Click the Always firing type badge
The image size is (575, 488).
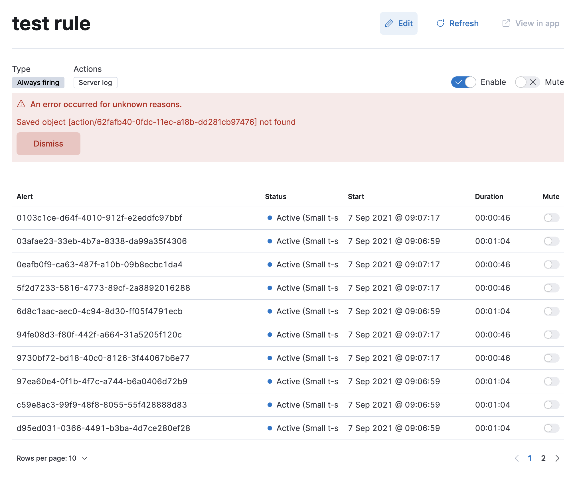click(38, 83)
